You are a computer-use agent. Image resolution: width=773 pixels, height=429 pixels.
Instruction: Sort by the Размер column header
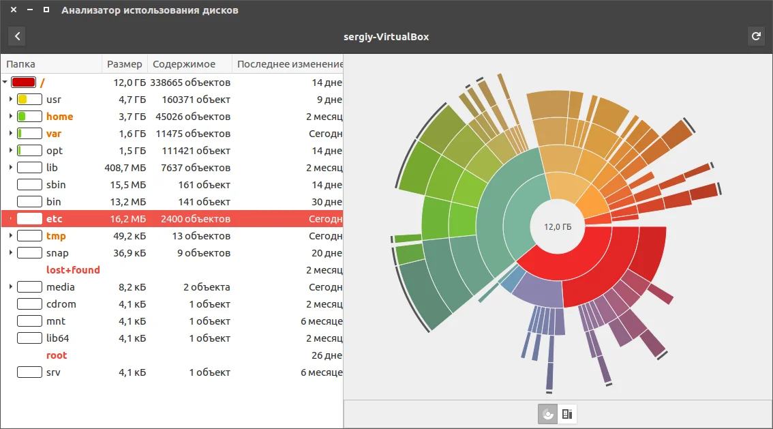[124, 64]
